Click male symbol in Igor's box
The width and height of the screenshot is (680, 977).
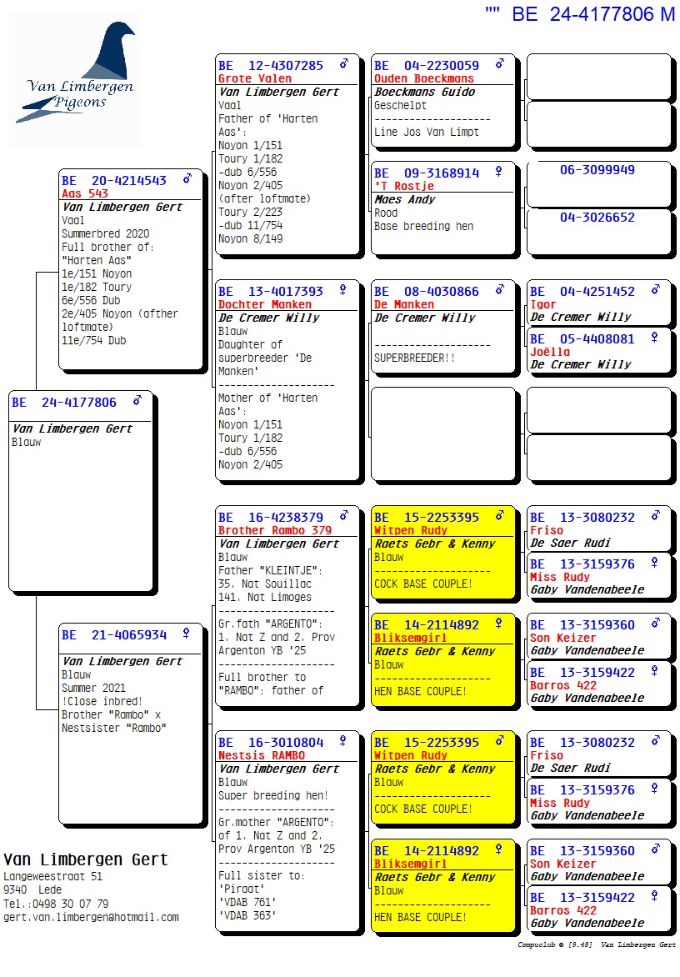pyautogui.click(x=655, y=290)
